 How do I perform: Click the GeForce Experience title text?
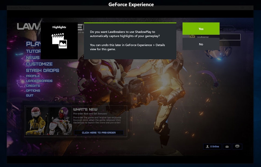(131, 5)
